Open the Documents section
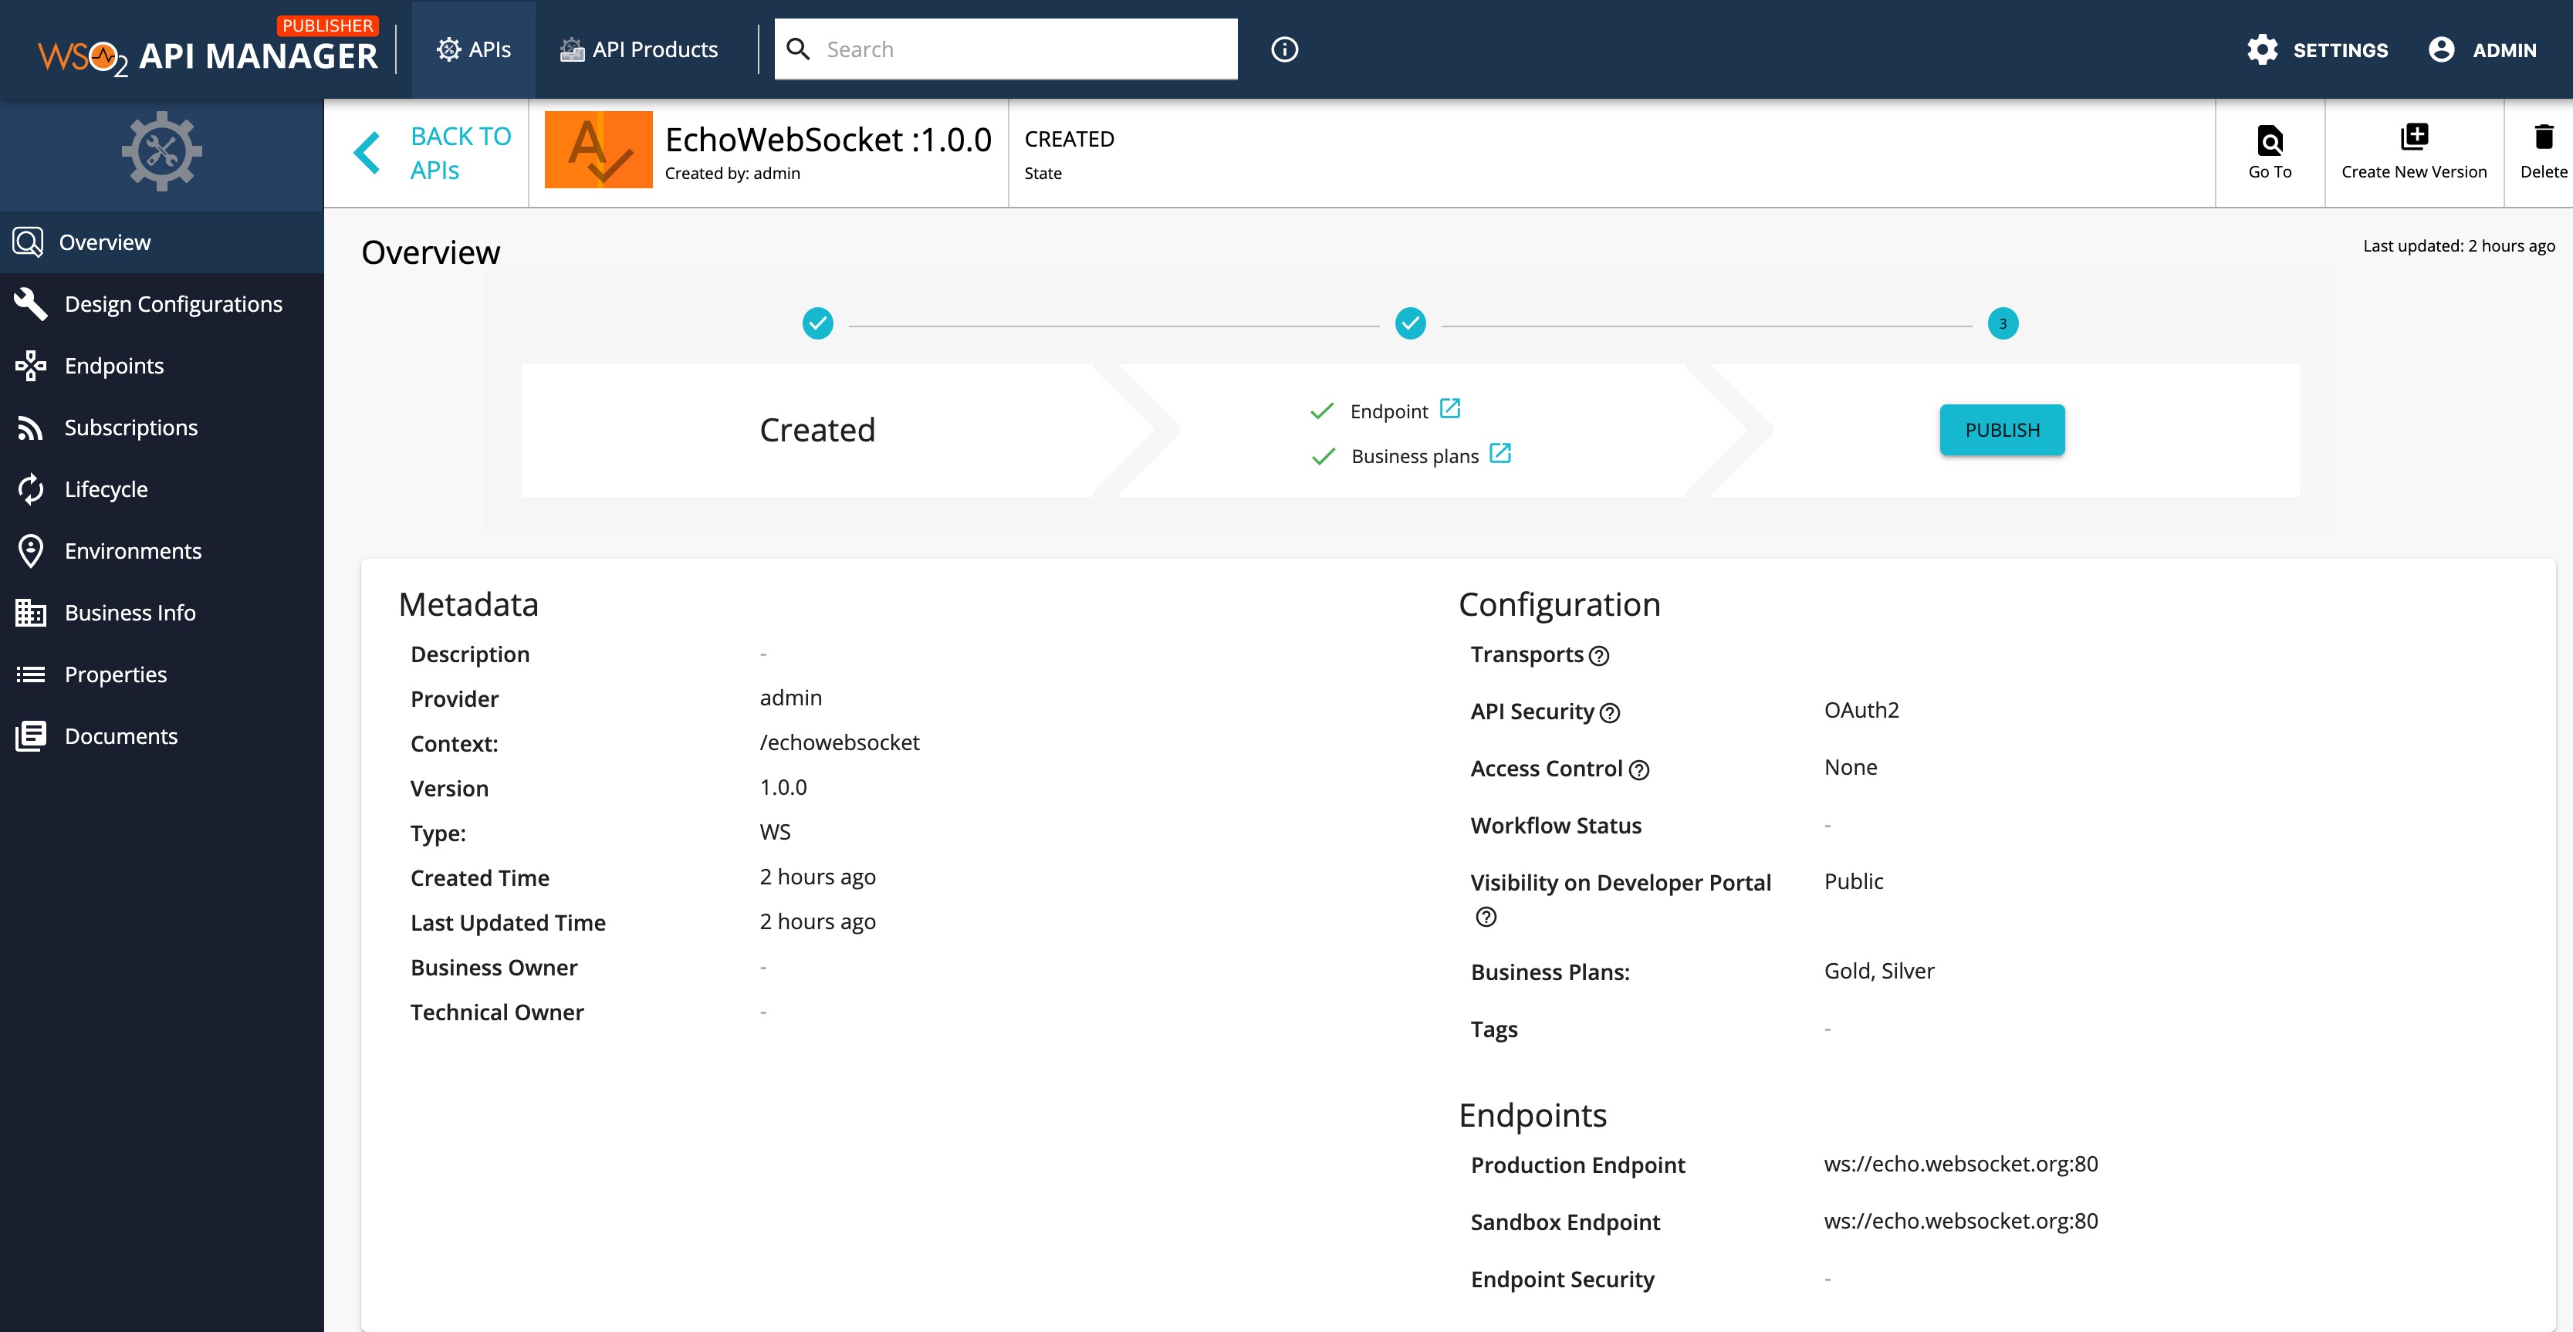 [121, 736]
